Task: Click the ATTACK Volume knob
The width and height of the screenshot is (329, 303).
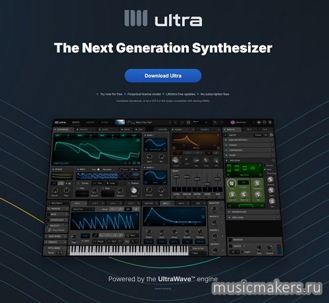Action: click(55, 190)
